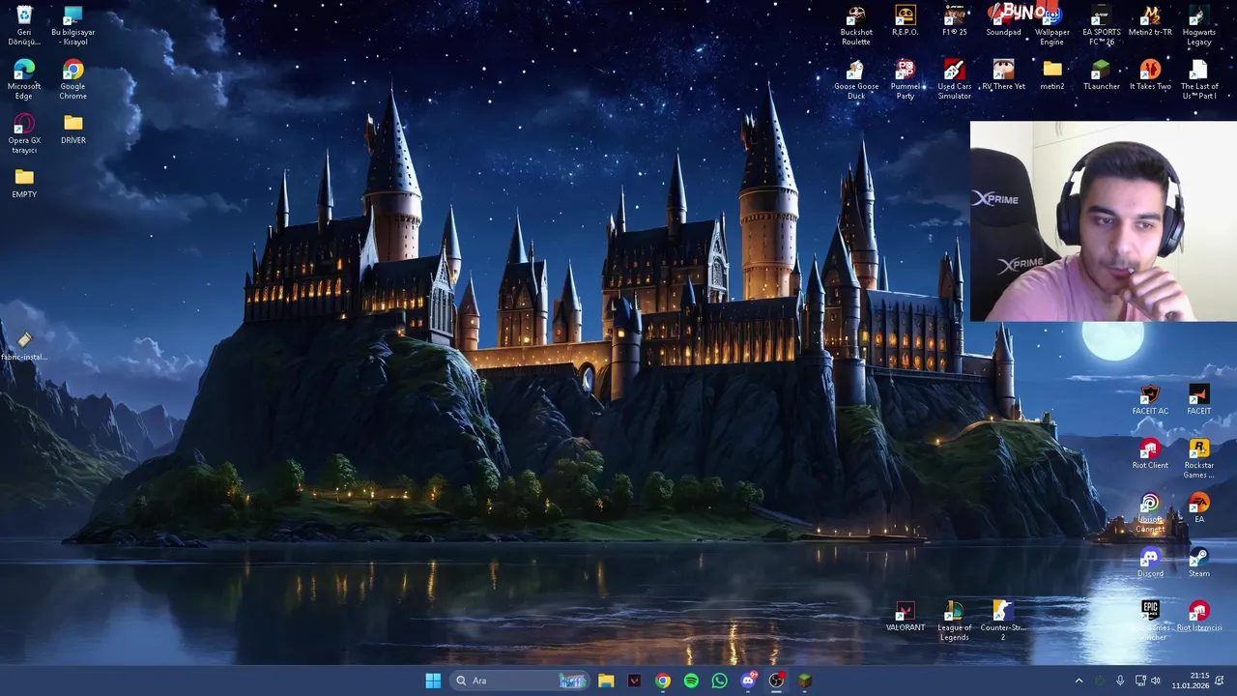Open WhatsApp from the taskbar
The width and height of the screenshot is (1237, 696).
pyautogui.click(x=719, y=681)
